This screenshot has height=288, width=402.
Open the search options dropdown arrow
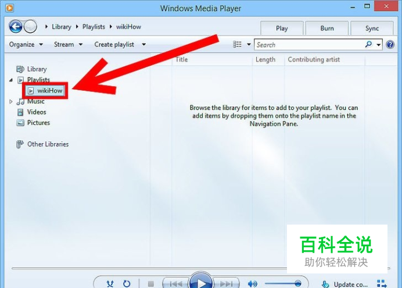coord(378,45)
